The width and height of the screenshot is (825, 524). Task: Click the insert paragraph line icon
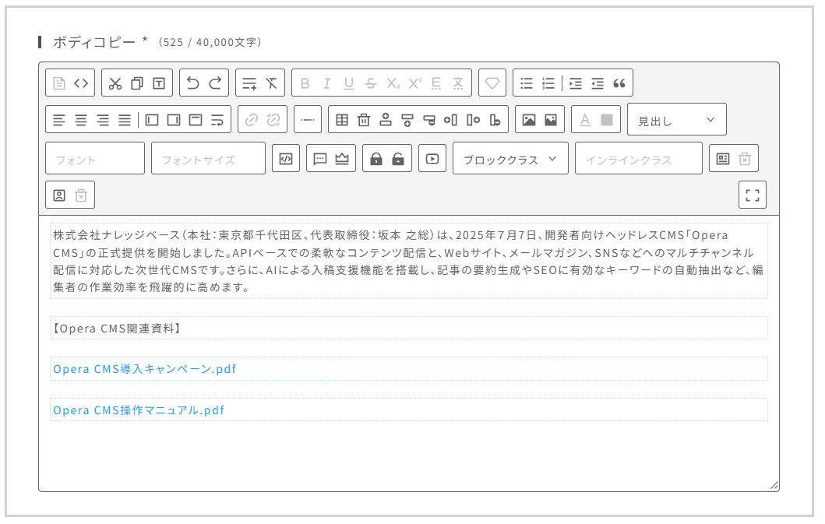(x=249, y=83)
